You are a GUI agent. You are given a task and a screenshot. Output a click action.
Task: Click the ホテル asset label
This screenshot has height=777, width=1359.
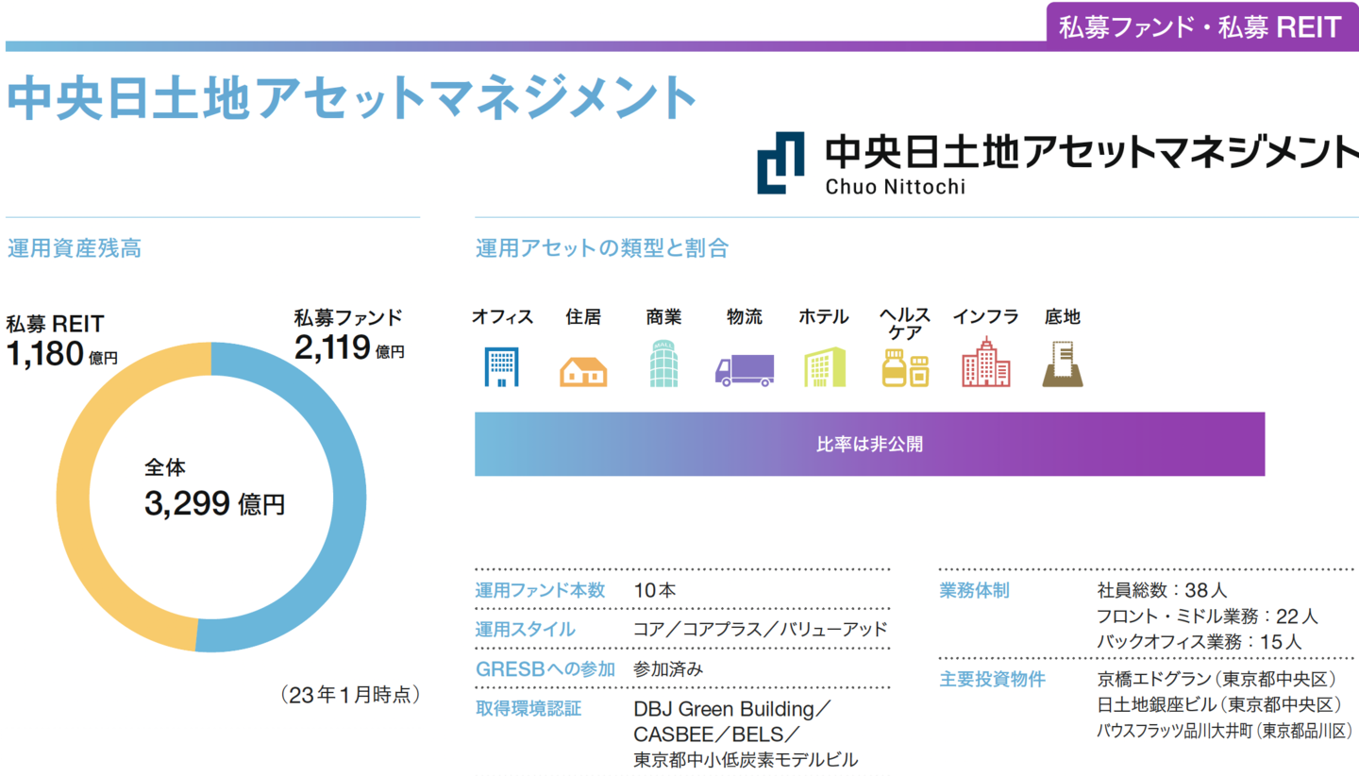[x=824, y=317]
